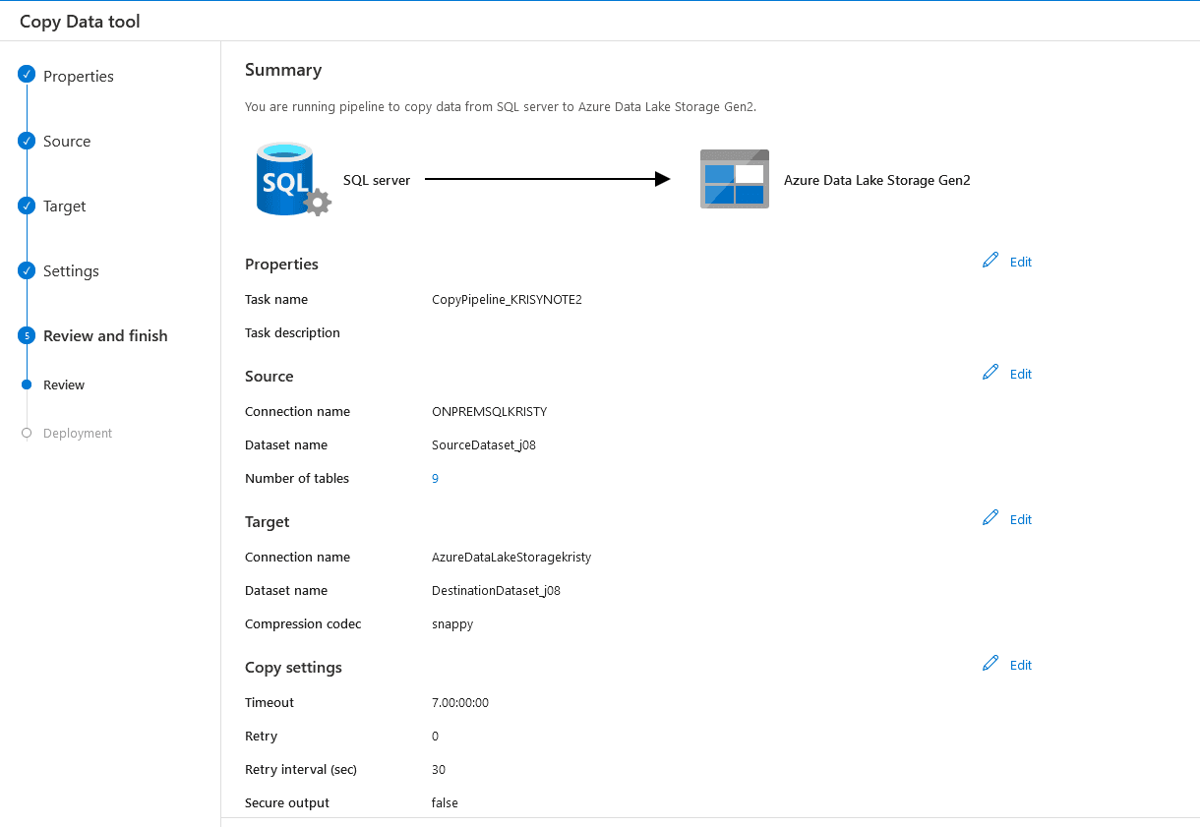
Task: Click the Target step checkmark circle
Action: (x=27, y=206)
